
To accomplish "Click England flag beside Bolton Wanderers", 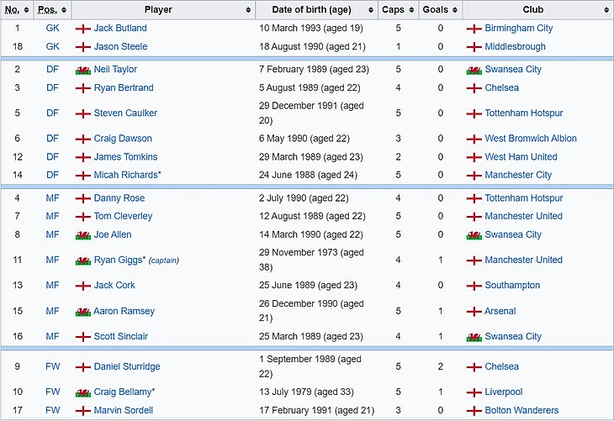I will [474, 411].
